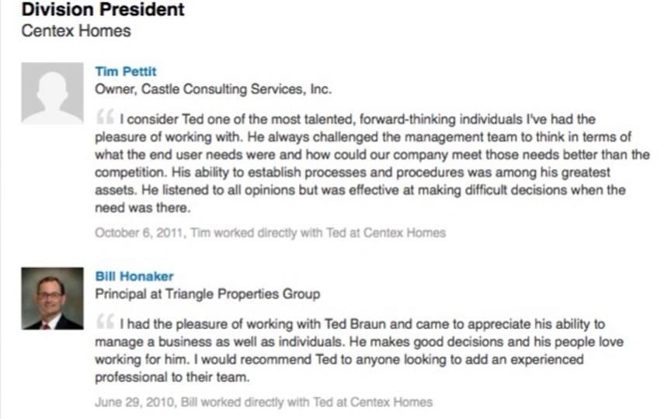The width and height of the screenshot is (671, 419).
Task: Click the Owner, Castle Consulting Services headline
Action: click(x=213, y=89)
